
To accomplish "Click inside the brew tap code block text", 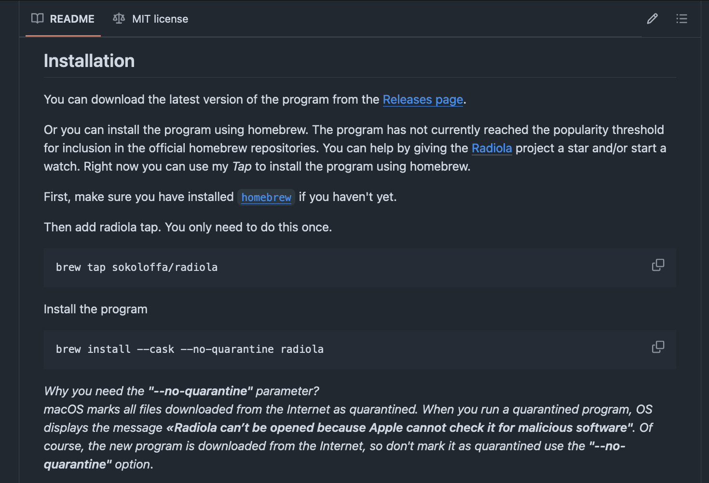I will tap(137, 268).
